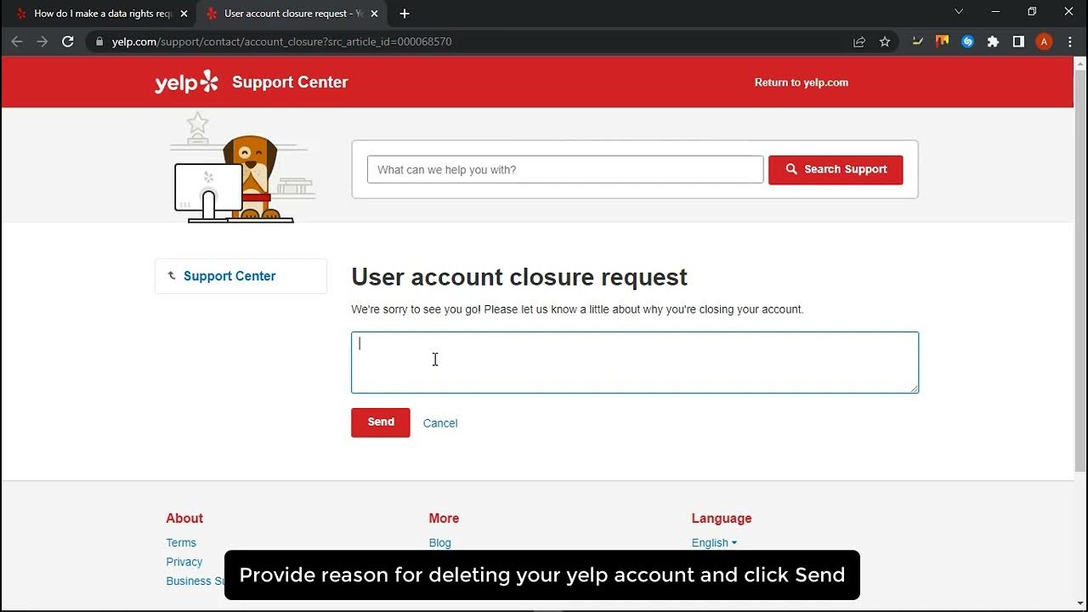Go forward using browser forward arrow
Image resolution: width=1088 pixels, height=612 pixels.
click(42, 42)
